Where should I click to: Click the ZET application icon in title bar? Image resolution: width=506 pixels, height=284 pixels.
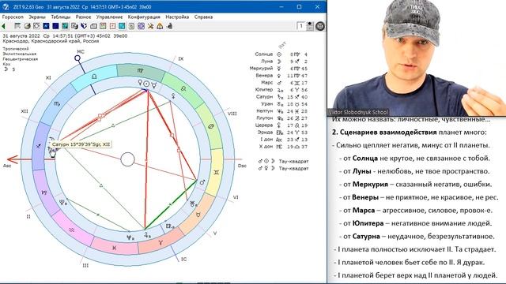pos(6,7)
